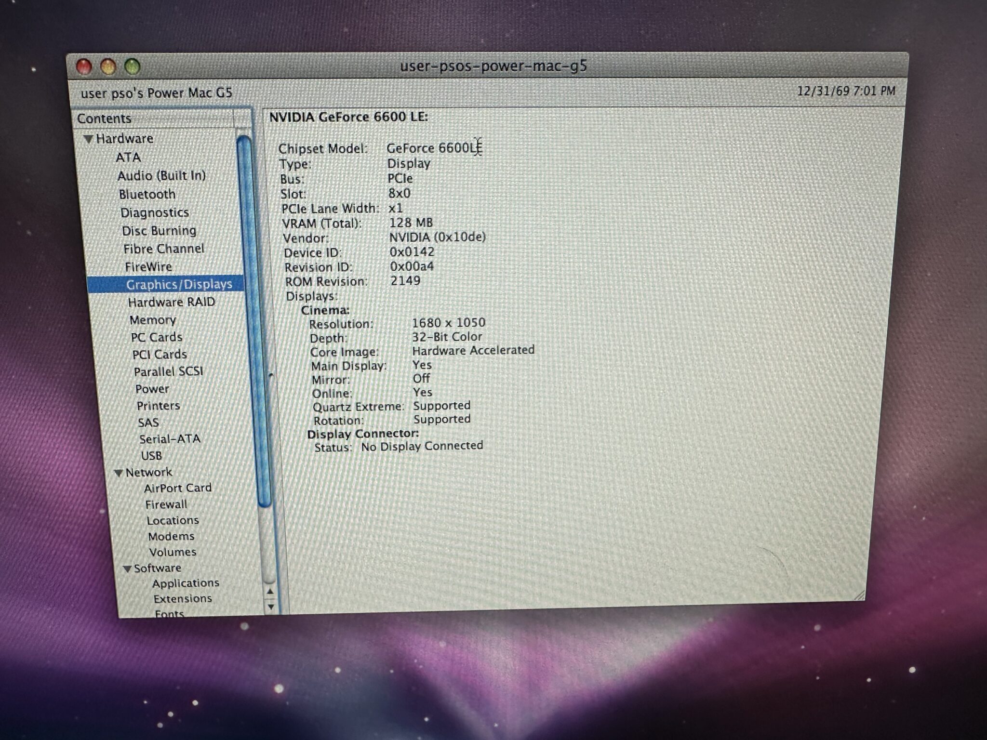Image resolution: width=987 pixels, height=740 pixels.
Task: View AirPort Card details under Network
Action: pyautogui.click(x=178, y=488)
